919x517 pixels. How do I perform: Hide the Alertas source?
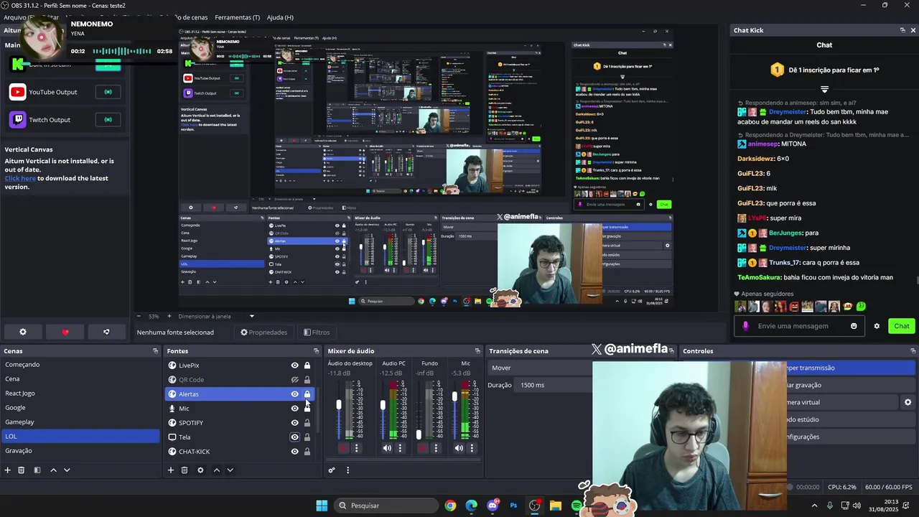tap(294, 394)
